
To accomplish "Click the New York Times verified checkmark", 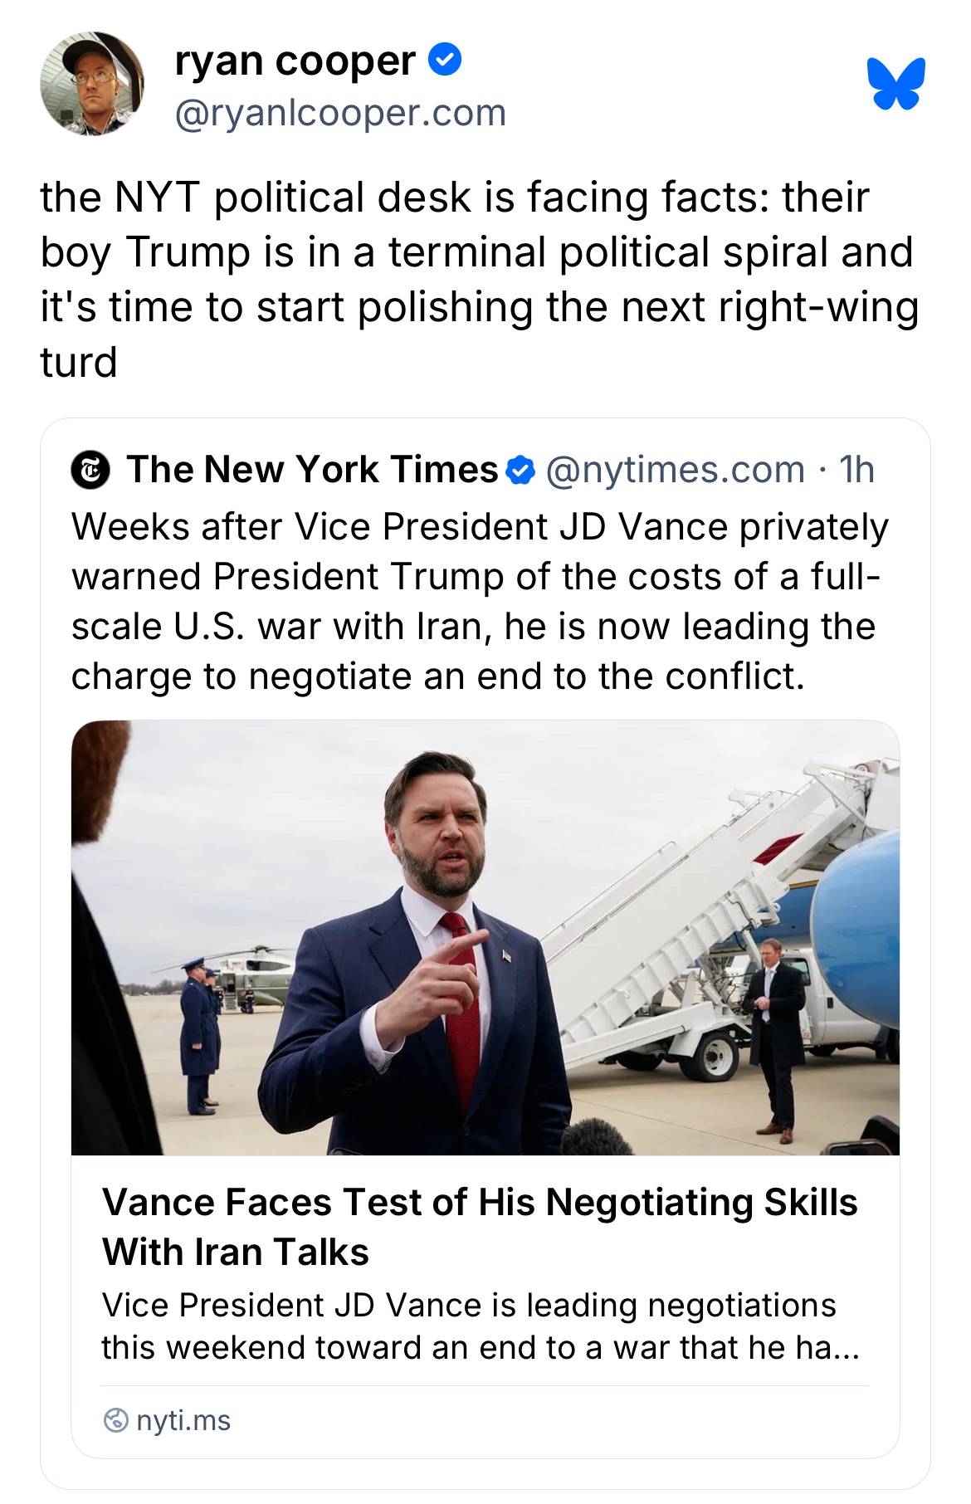I will pyautogui.click(x=520, y=470).
